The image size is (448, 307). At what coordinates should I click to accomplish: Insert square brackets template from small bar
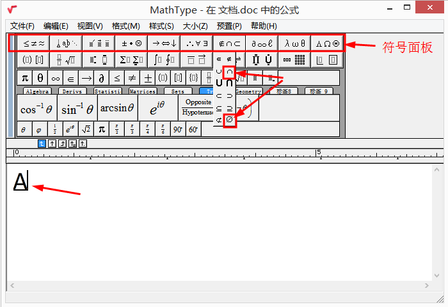click(x=179, y=77)
